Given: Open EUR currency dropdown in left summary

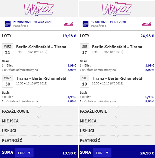Looking at the screenshot, I should coord(24,153).
